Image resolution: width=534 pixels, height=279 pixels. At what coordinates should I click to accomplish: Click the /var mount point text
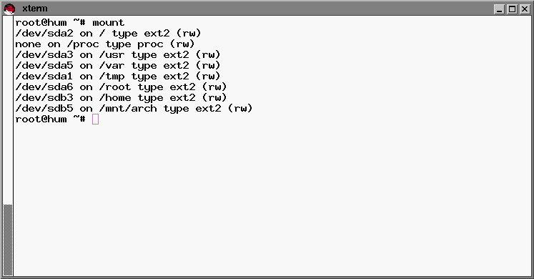click(x=112, y=66)
